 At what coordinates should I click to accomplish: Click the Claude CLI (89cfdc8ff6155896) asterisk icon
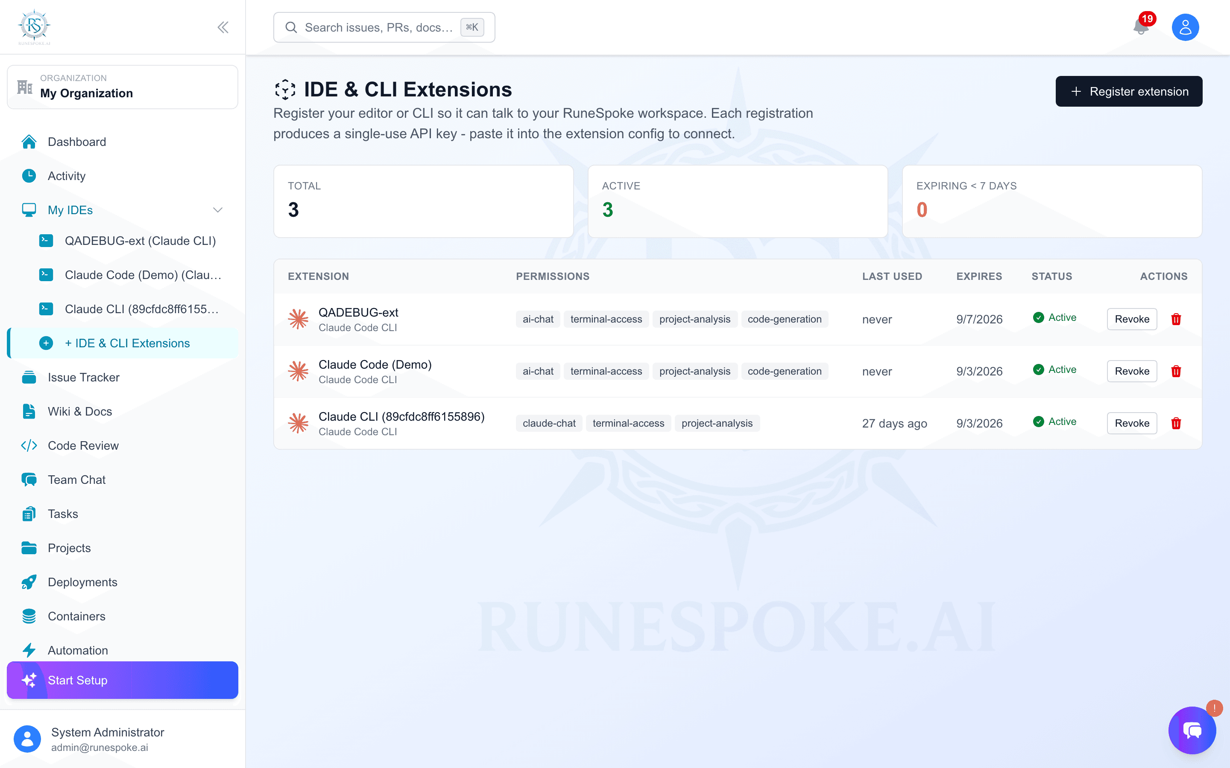(x=299, y=423)
